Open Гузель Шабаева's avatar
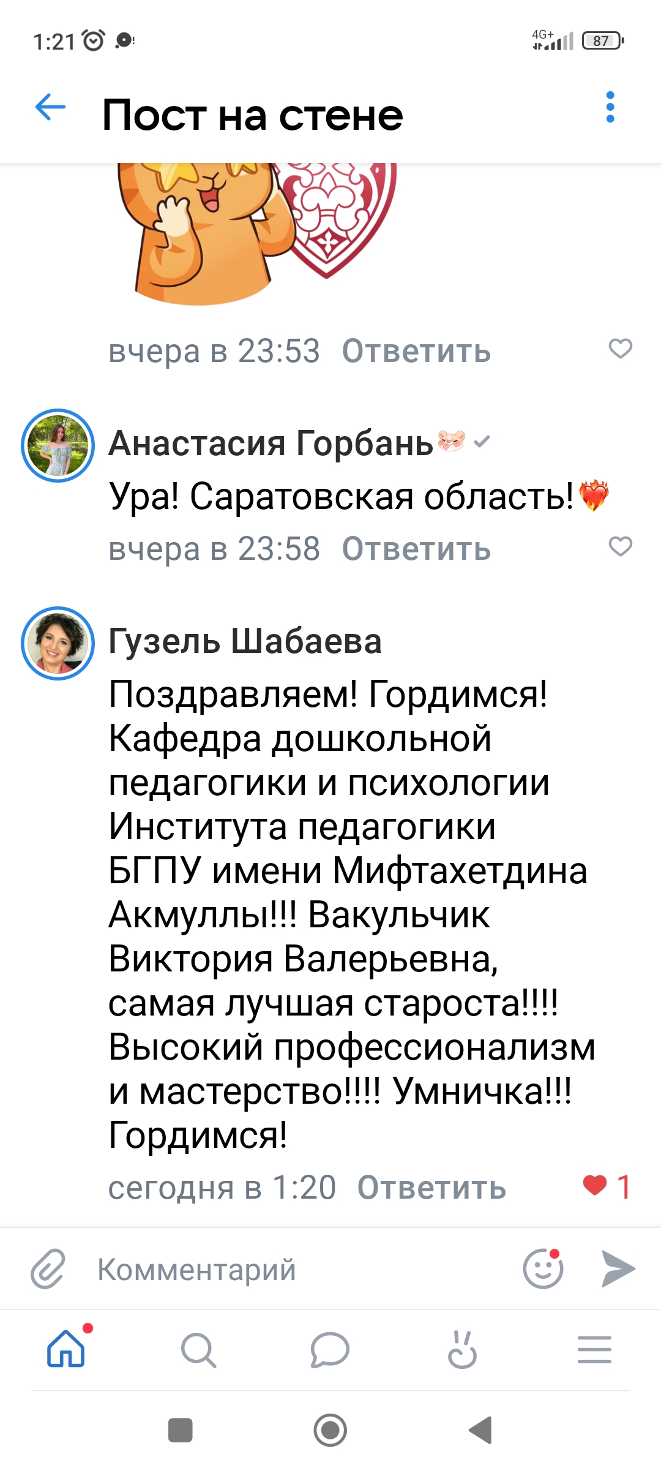661x1470 pixels. click(58, 643)
